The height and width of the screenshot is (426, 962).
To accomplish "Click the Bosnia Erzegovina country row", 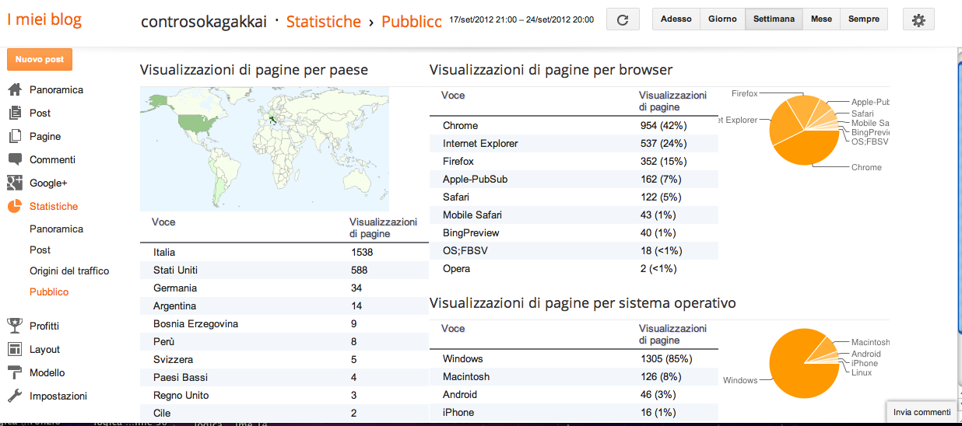I will 284,323.
